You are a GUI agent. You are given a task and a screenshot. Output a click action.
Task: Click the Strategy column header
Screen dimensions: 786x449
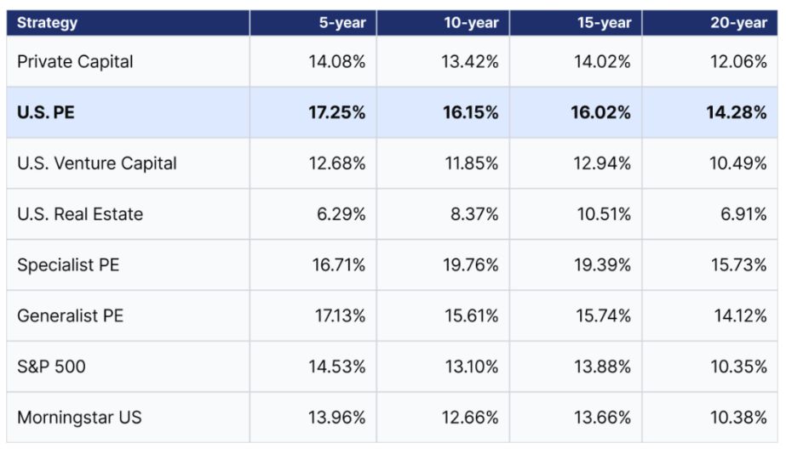pos(47,22)
